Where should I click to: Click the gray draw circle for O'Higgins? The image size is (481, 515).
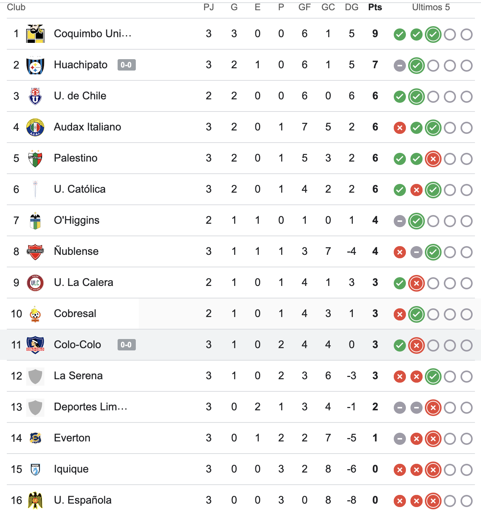click(x=399, y=221)
